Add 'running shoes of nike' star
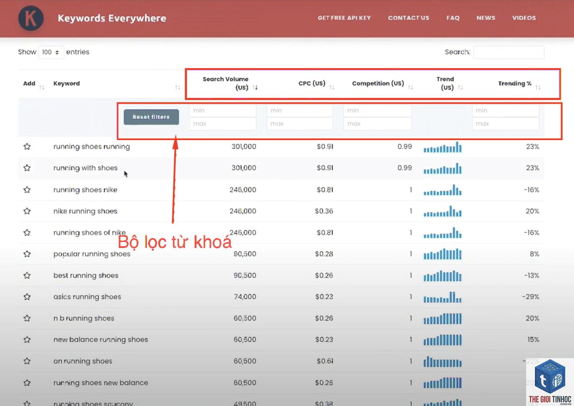The height and width of the screenshot is (406, 574). point(27,232)
